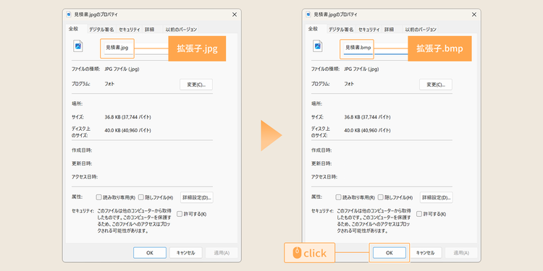This screenshot has width=543, height=271.
Task: Enable 許可する(K) in the right dialog
Action: pyautogui.click(x=419, y=214)
